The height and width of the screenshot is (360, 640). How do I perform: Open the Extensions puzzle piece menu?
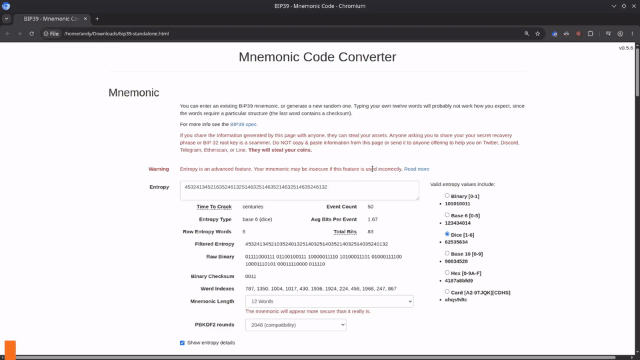[590, 34]
